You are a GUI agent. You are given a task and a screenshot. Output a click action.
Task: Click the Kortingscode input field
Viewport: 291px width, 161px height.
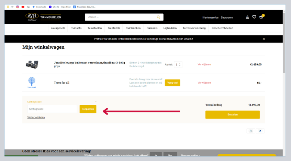(52, 109)
